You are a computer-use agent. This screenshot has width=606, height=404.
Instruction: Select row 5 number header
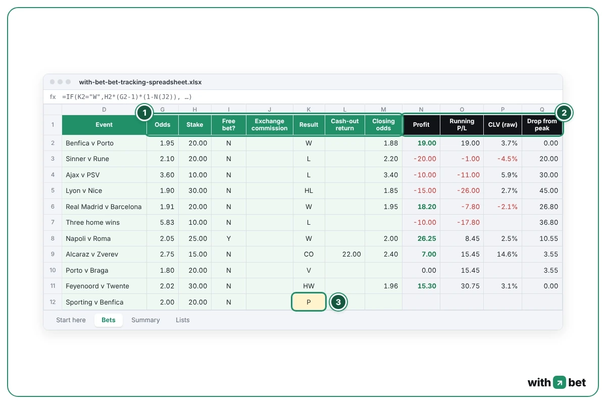[x=53, y=190]
